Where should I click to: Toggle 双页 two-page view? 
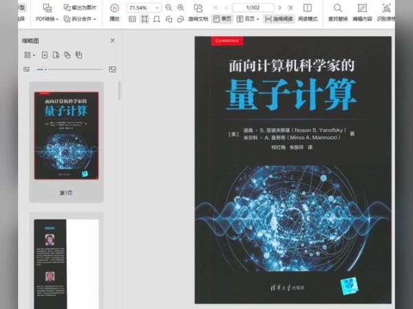(x=248, y=19)
